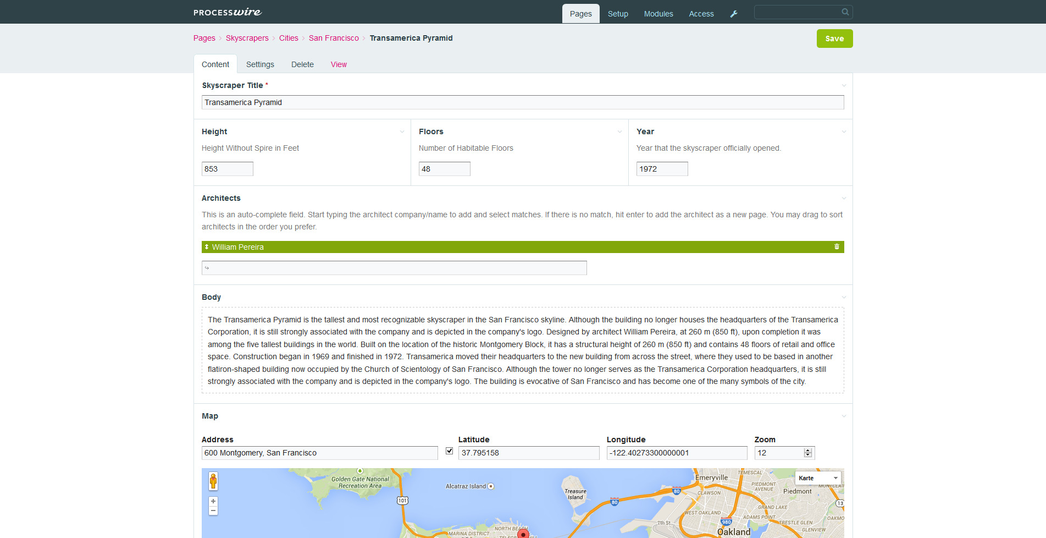Collapse the Height field

[x=402, y=131]
